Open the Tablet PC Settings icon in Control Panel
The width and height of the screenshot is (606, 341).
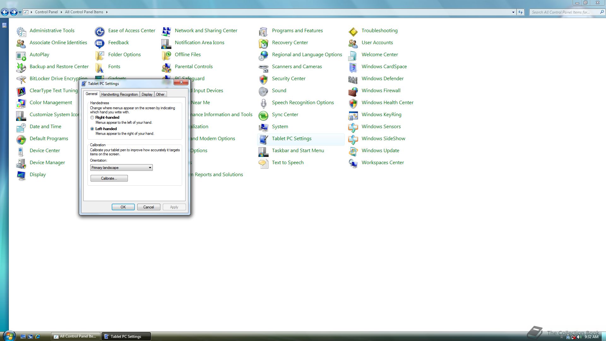click(x=264, y=139)
